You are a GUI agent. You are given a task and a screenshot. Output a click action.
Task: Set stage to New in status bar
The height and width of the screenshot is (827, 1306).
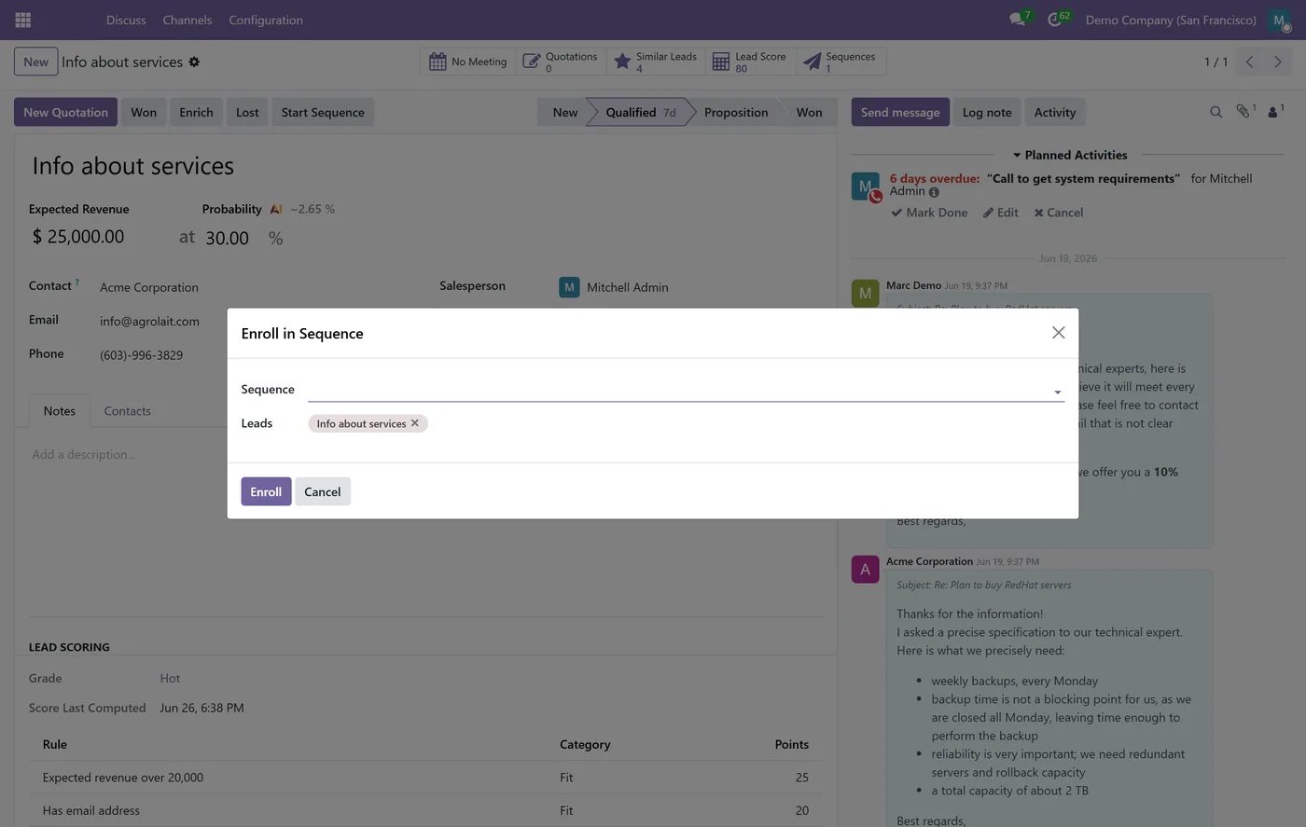tap(565, 112)
